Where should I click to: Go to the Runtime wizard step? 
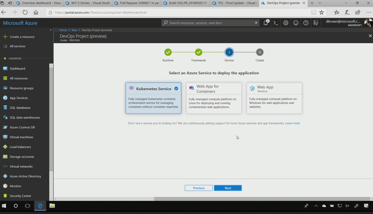pyautogui.click(x=168, y=52)
